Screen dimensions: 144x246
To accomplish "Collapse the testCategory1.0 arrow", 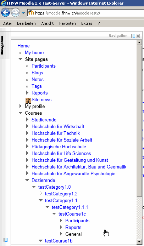I will coord(34,187).
